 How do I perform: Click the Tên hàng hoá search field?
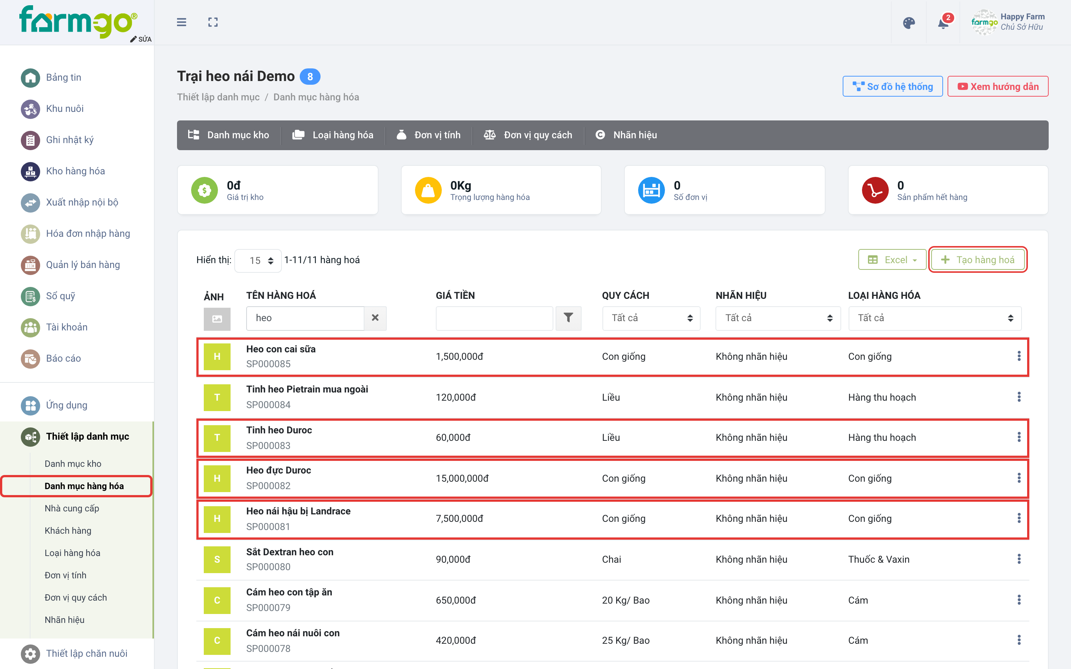tap(305, 318)
